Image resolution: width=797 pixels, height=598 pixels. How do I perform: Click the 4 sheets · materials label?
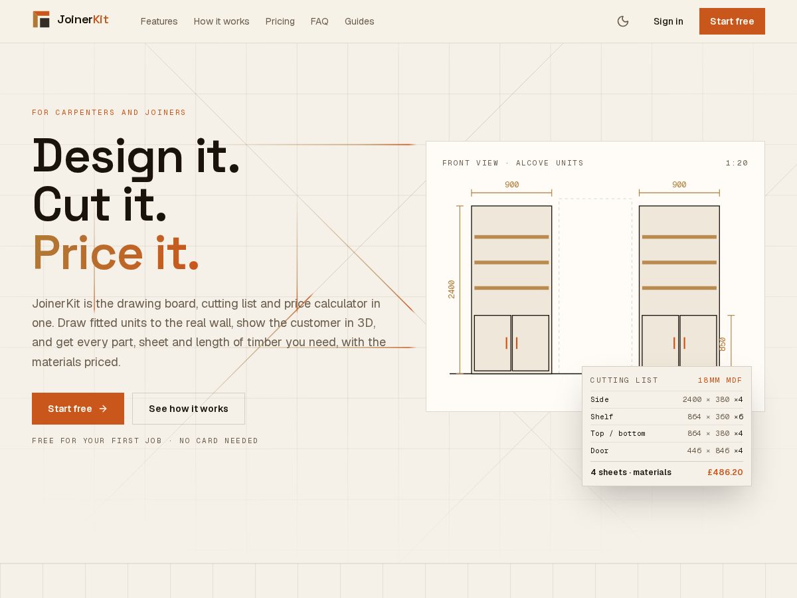pyautogui.click(x=631, y=472)
